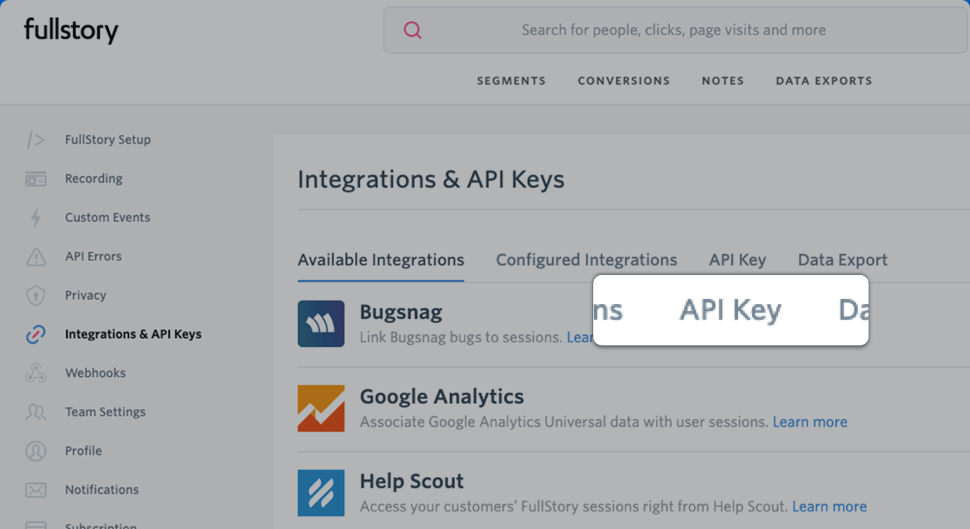Go to Profile page
The image size is (970, 529).
click(83, 451)
